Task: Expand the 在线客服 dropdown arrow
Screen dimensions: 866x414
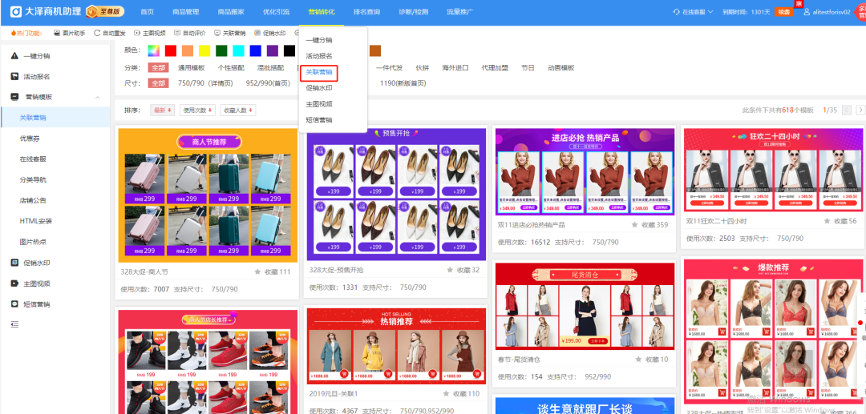Action: (x=710, y=11)
